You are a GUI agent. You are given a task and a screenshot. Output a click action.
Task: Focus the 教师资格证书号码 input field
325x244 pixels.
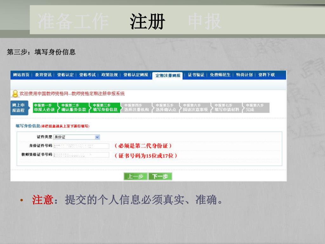(81, 155)
